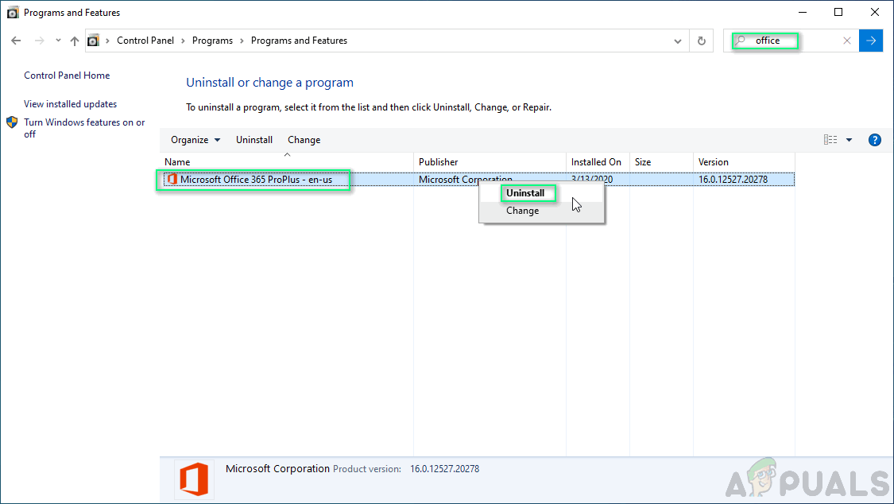The width and height of the screenshot is (894, 504).
Task: Click the Programs and Features breadcrumb
Action: [300, 41]
